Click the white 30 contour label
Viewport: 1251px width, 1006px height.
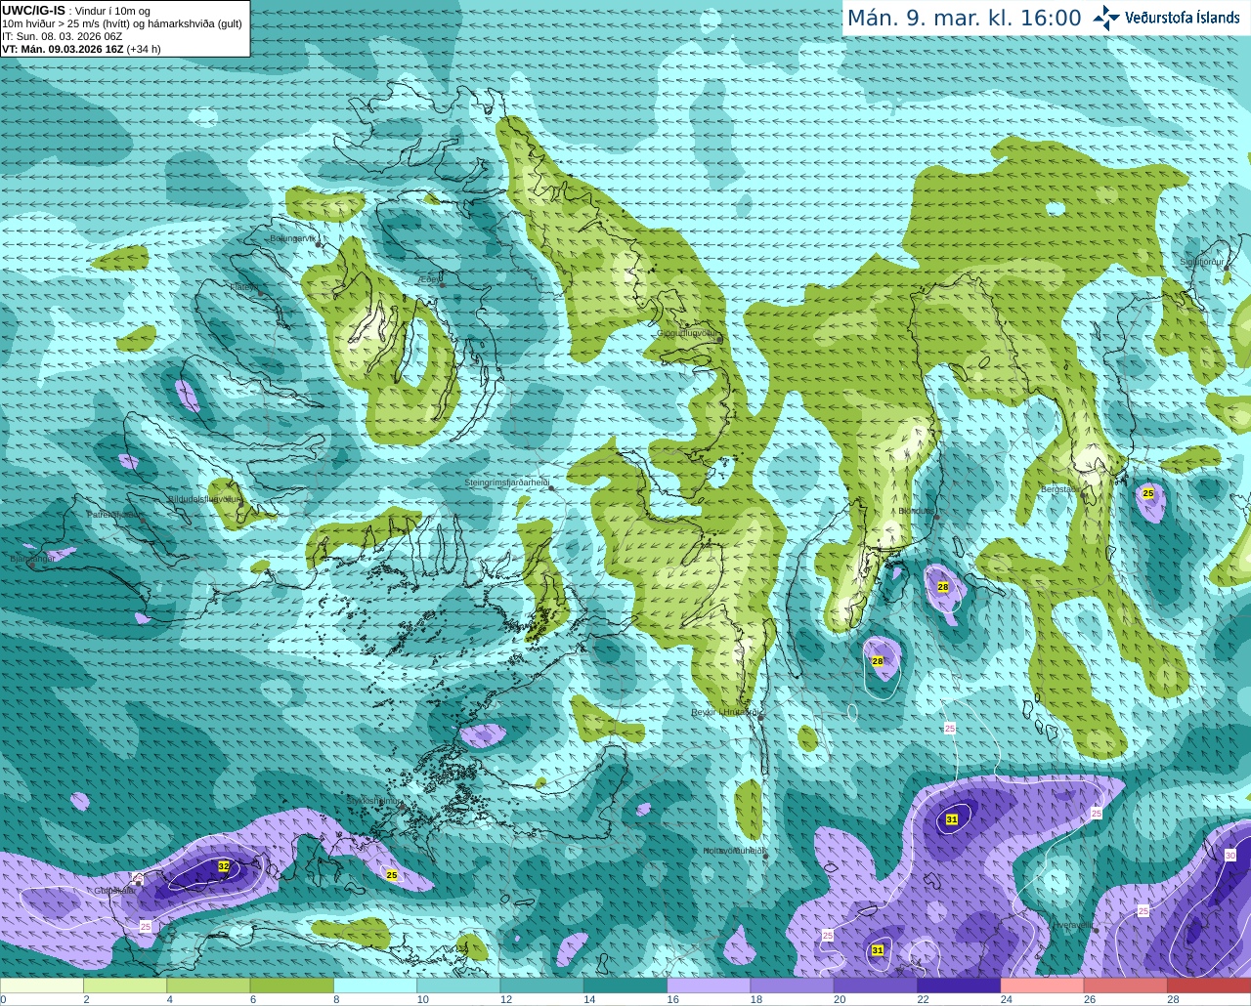[1230, 855]
